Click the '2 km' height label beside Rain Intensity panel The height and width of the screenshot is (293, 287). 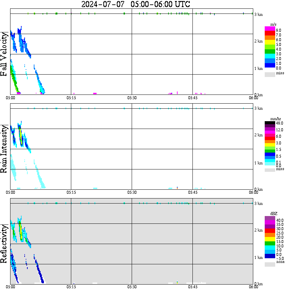[x=258, y=135]
